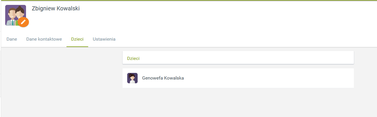This screenshot has width=377, height=117.
Task: Click the green Dzieci card header
Action: pyautogui.click(x=238, y=58)
